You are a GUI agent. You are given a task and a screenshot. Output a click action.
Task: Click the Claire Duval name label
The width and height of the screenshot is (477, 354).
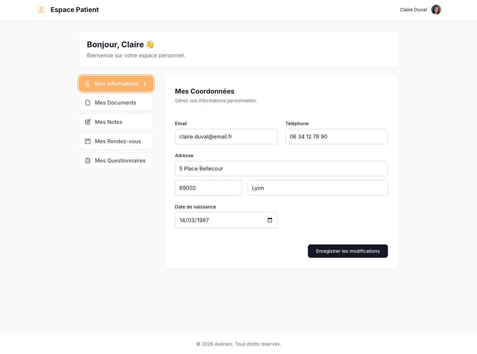point(413,10)
